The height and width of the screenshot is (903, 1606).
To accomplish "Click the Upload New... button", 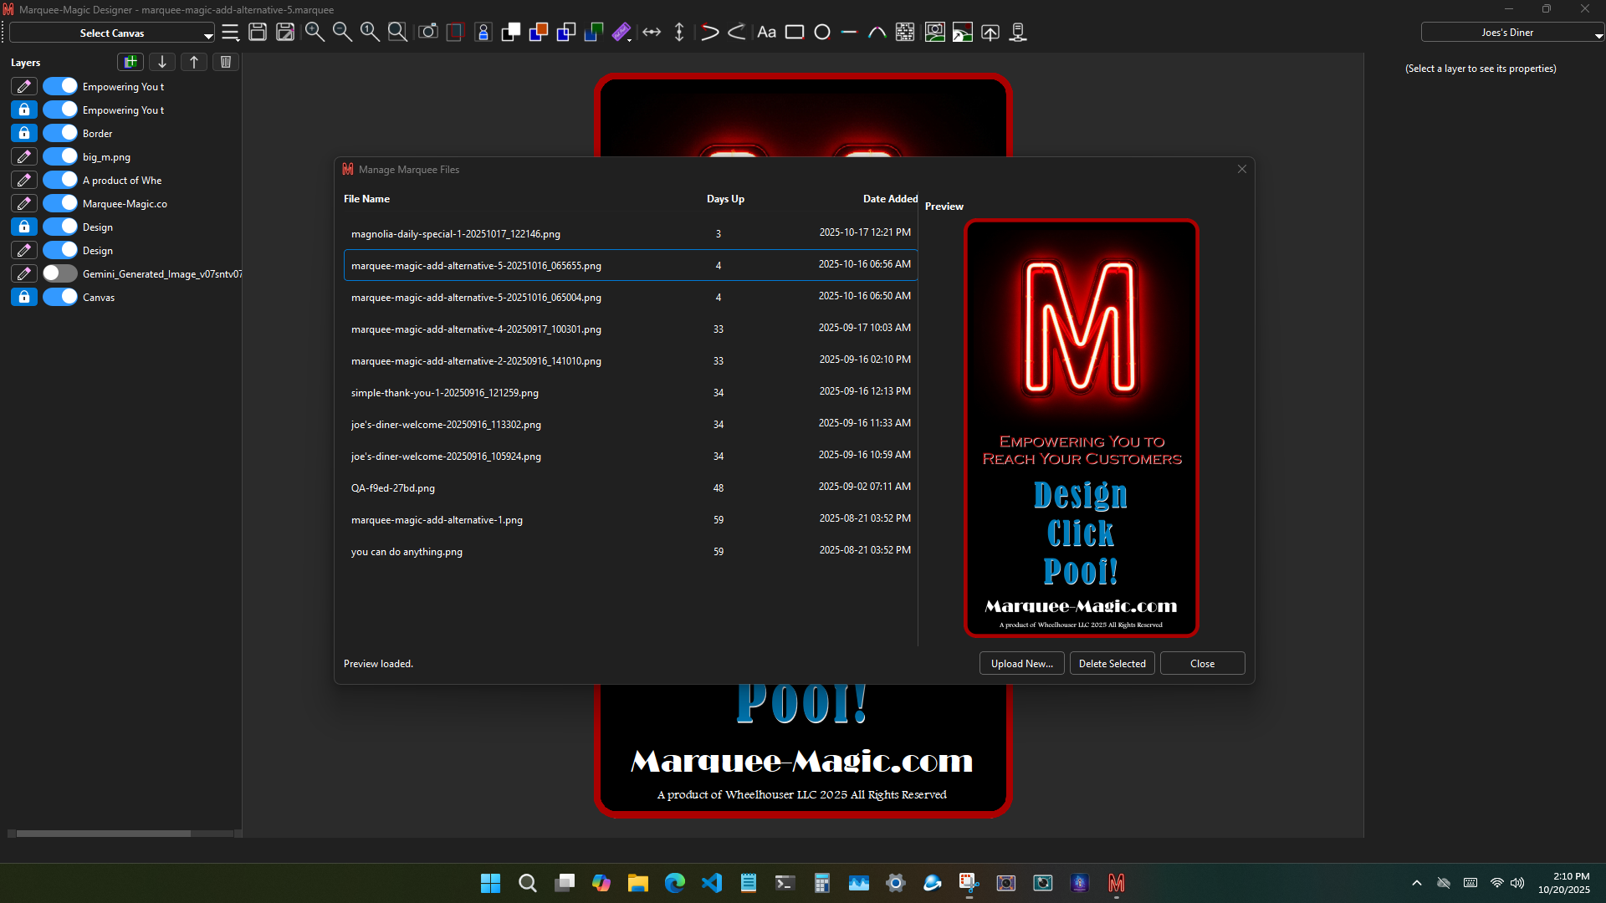I will pos(1021,663).
